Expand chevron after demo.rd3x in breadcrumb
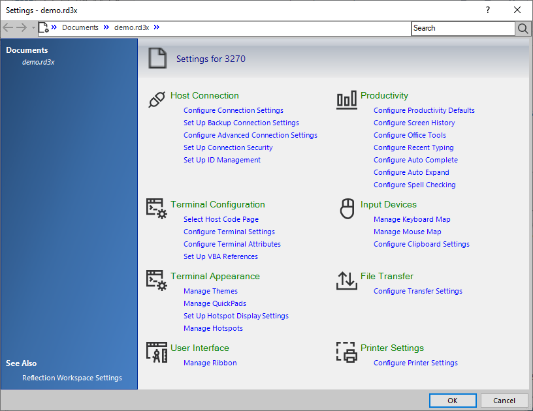 156,27
